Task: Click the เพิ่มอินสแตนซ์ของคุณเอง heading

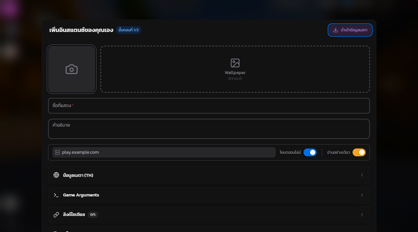Action: [x=81, y=30]
